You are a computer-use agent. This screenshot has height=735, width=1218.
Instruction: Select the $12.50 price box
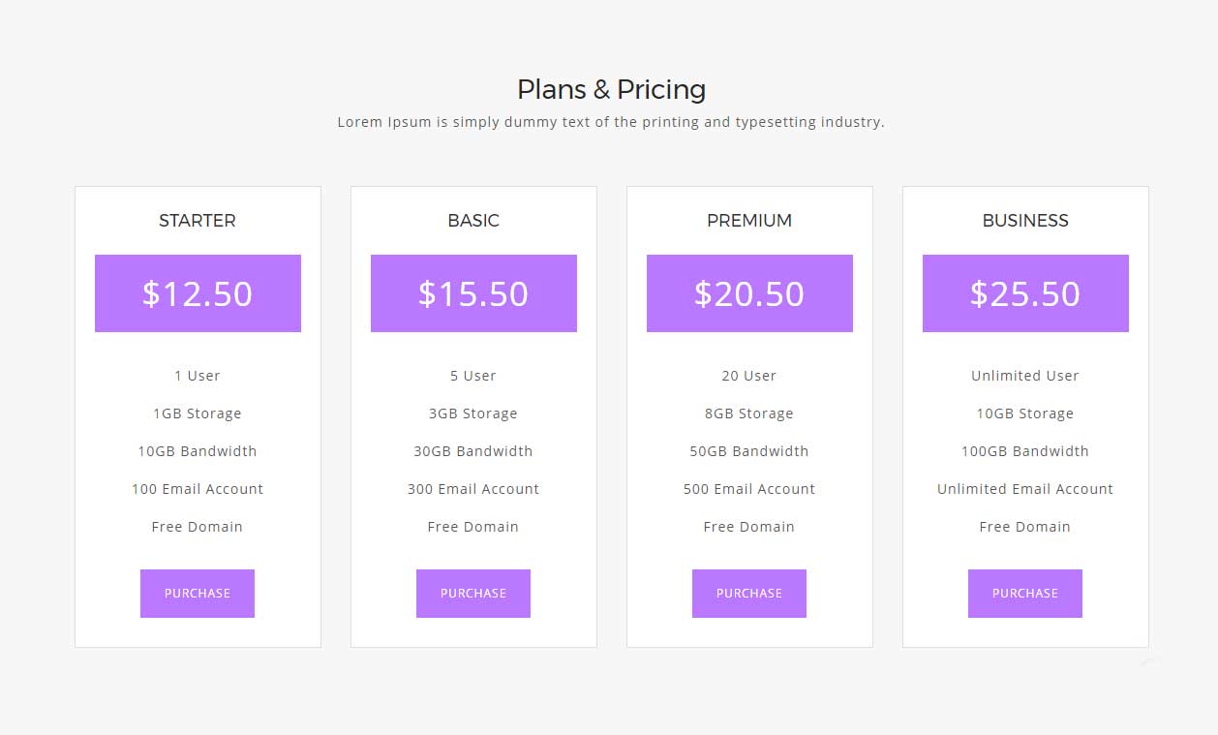point(198,293)
